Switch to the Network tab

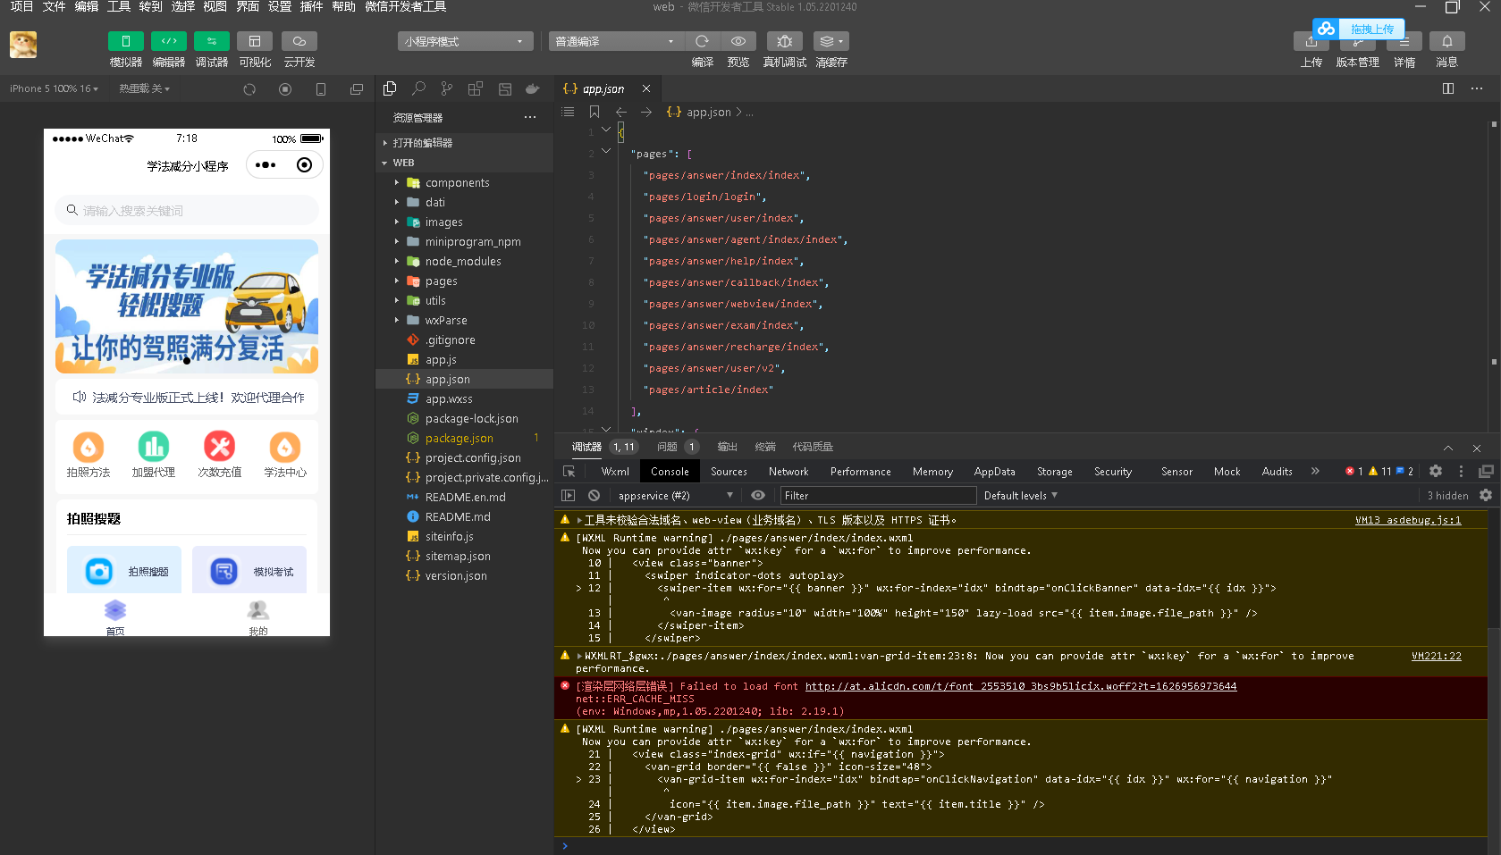point(788,471)
